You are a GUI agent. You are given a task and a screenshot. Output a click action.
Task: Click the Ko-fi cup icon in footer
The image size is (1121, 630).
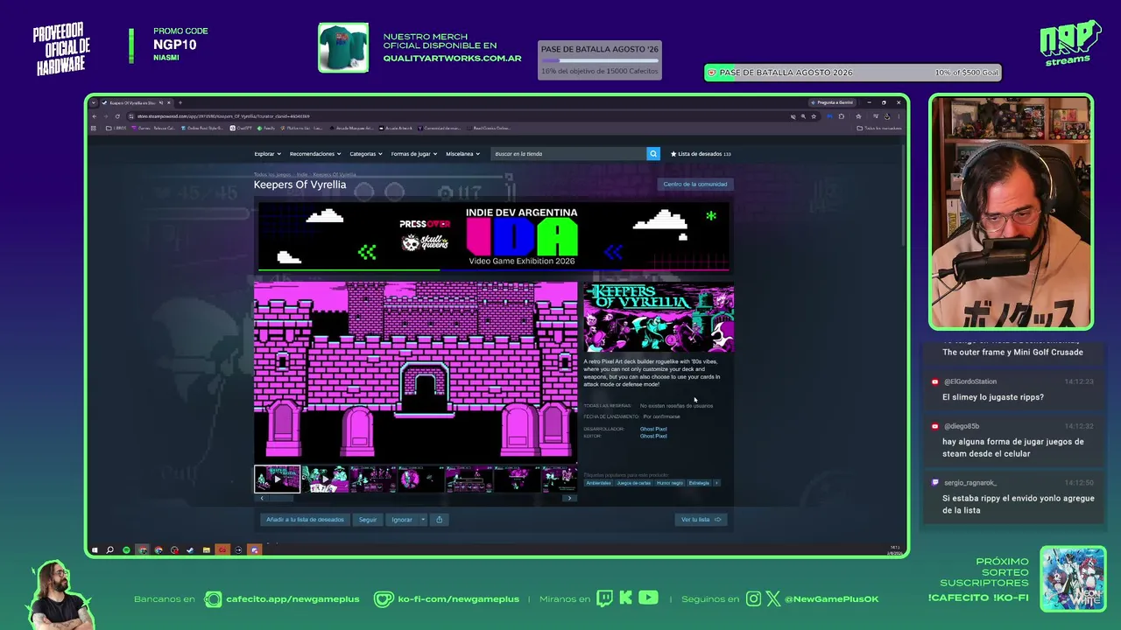click(384, 598)
